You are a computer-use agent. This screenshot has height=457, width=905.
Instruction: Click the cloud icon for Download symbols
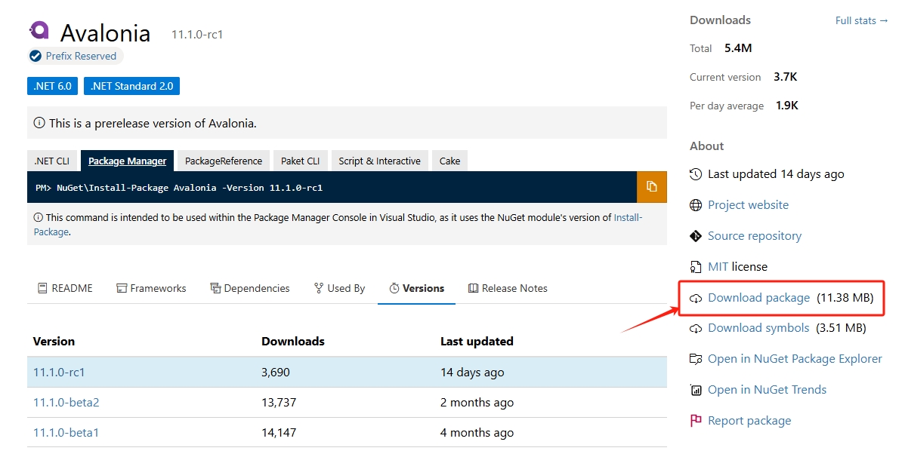(x=696, y=329)
